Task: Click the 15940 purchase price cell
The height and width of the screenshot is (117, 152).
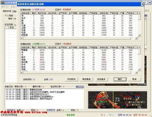Action: (x=42, y=69)
